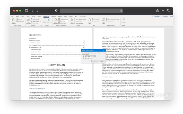Open the Comments pane button
Image resolution: width=183 pixels, height=114 pixels.
point(156,17)
